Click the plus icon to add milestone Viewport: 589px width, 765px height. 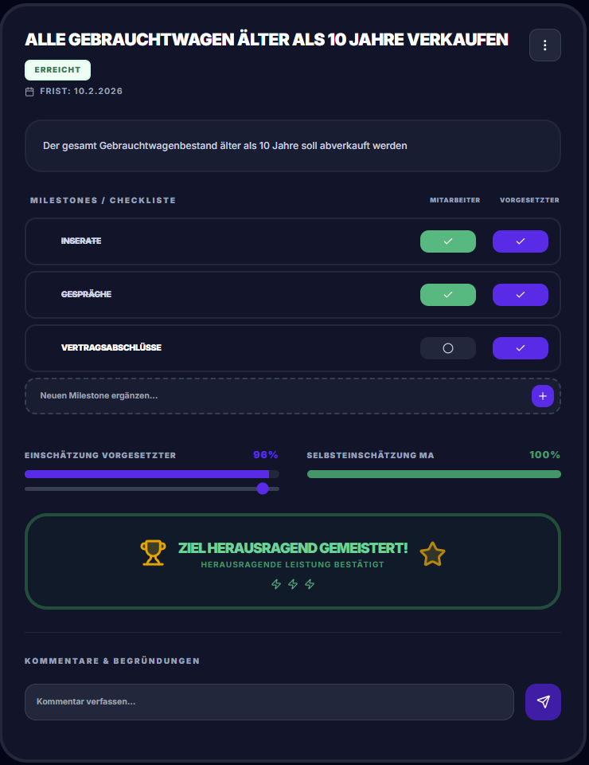[x=542, y=396]
